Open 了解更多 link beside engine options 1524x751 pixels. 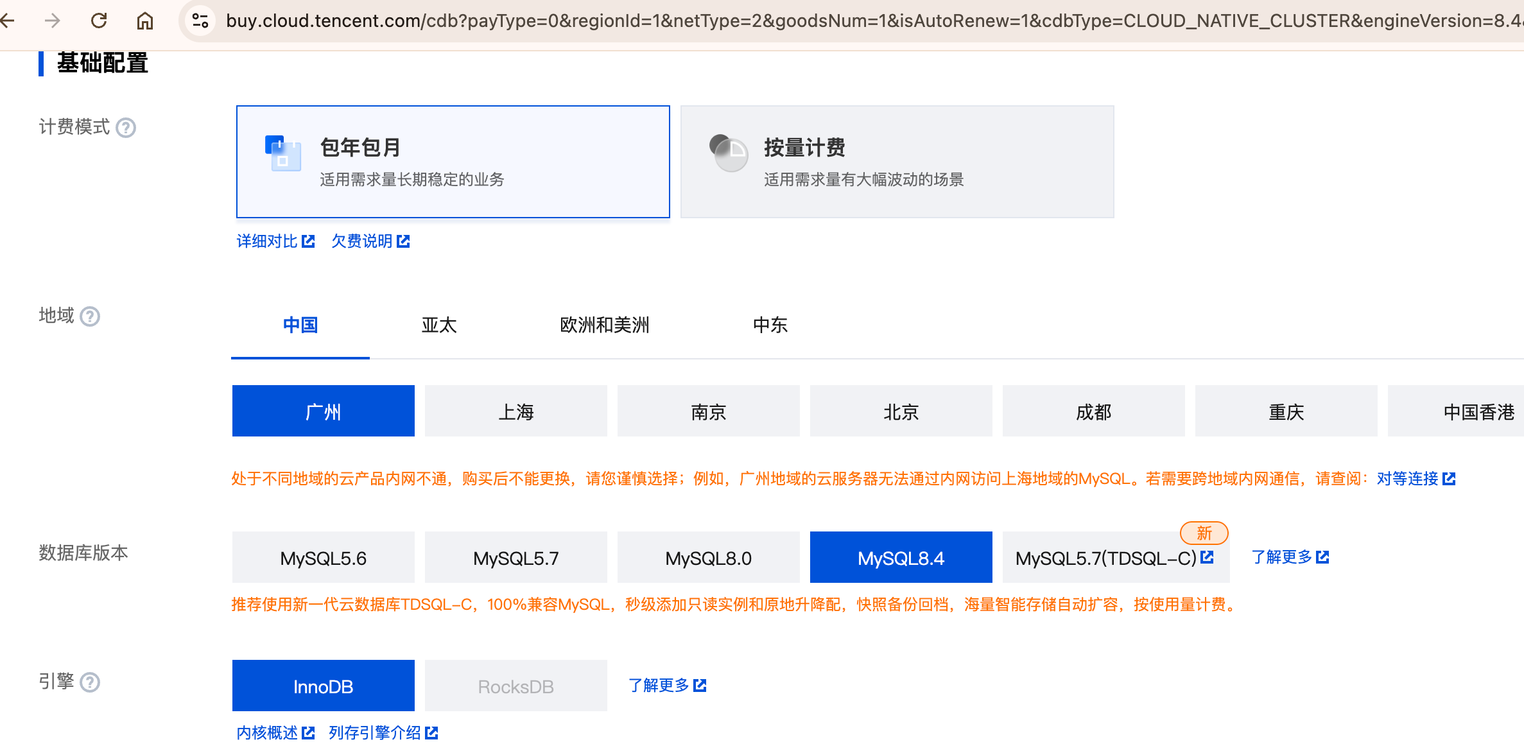coord(668,686)
